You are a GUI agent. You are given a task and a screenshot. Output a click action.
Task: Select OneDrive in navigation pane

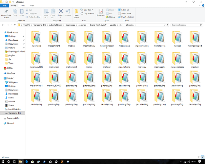11,73
